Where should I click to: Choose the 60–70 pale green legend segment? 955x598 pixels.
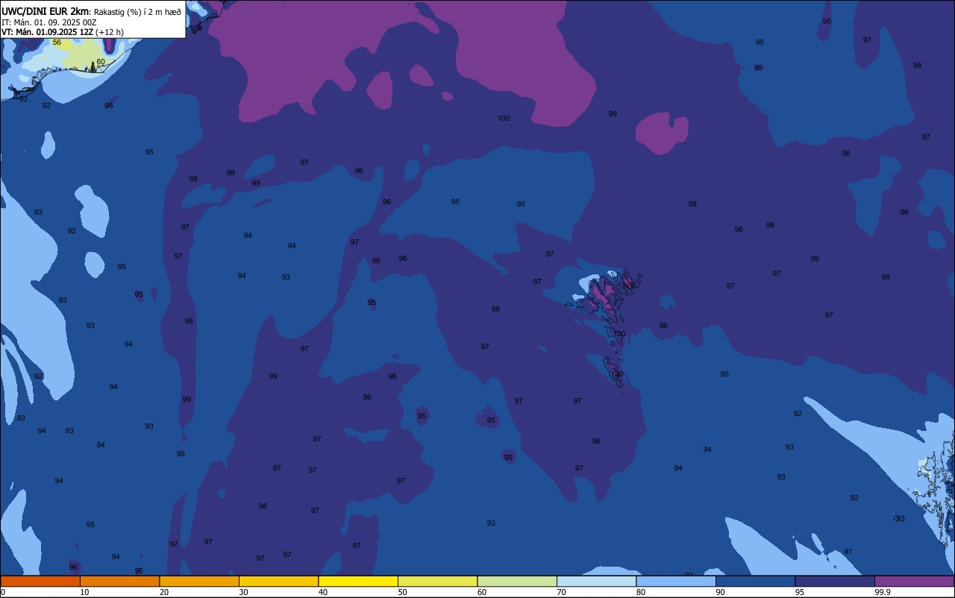tap(517, 581)
